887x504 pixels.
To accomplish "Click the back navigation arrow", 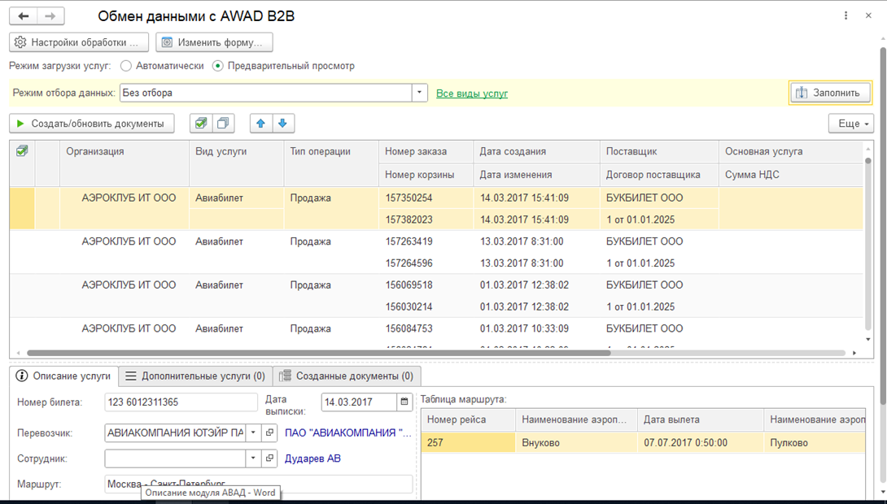I will tap(24, 16).
